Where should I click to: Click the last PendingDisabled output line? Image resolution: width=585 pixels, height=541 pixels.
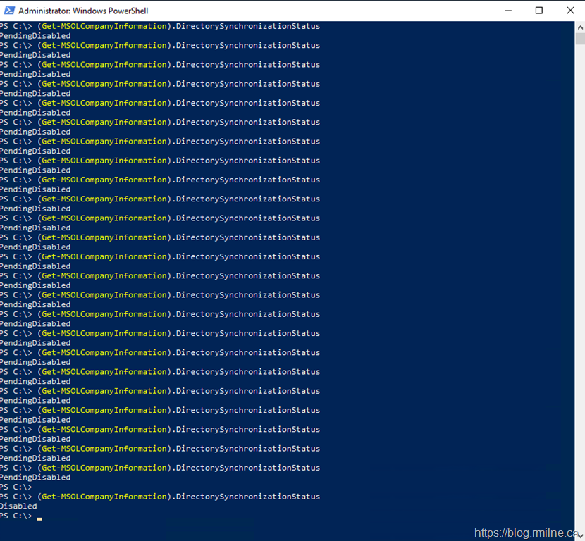pos(35,477)
